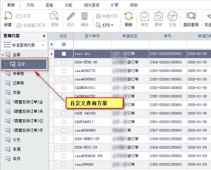211x170 pixels.
Task: Toggle the select-all checkbox in filter row
Action: [64, 44]
